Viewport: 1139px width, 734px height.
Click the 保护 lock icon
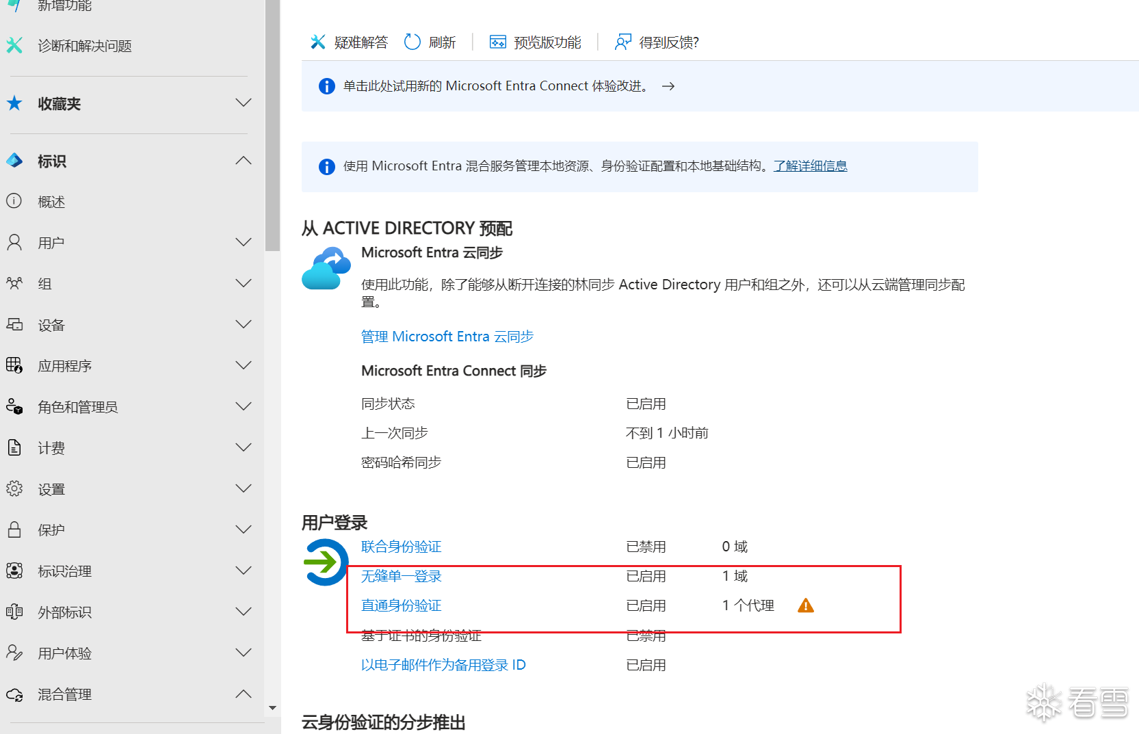pos(14,529)
